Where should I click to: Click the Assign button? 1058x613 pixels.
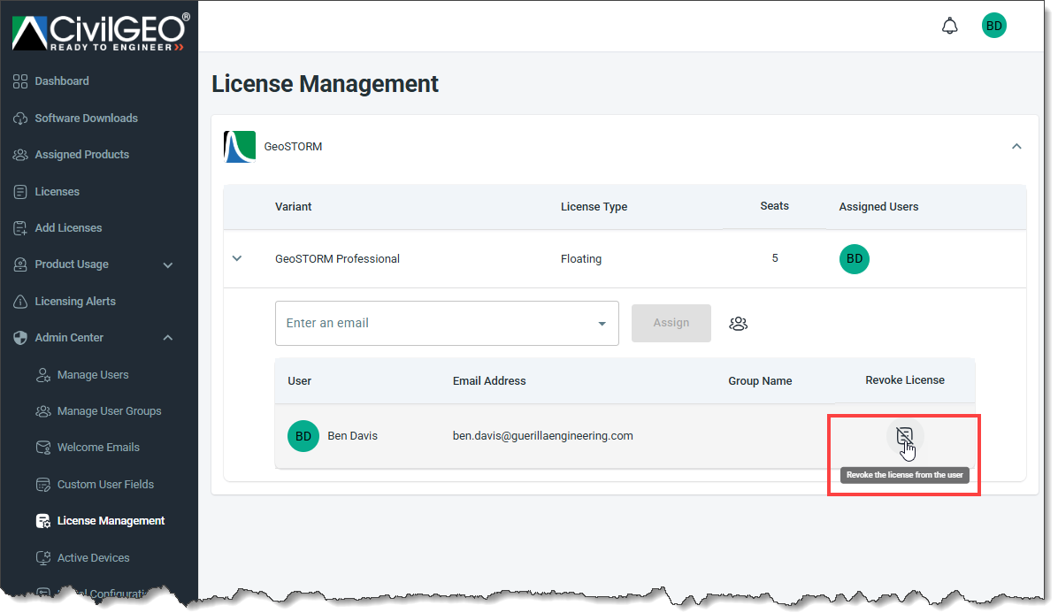click(x=671, y=323)
